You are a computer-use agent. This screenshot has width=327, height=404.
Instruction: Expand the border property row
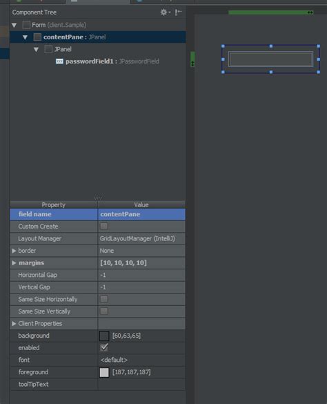[x=14, y=251]
